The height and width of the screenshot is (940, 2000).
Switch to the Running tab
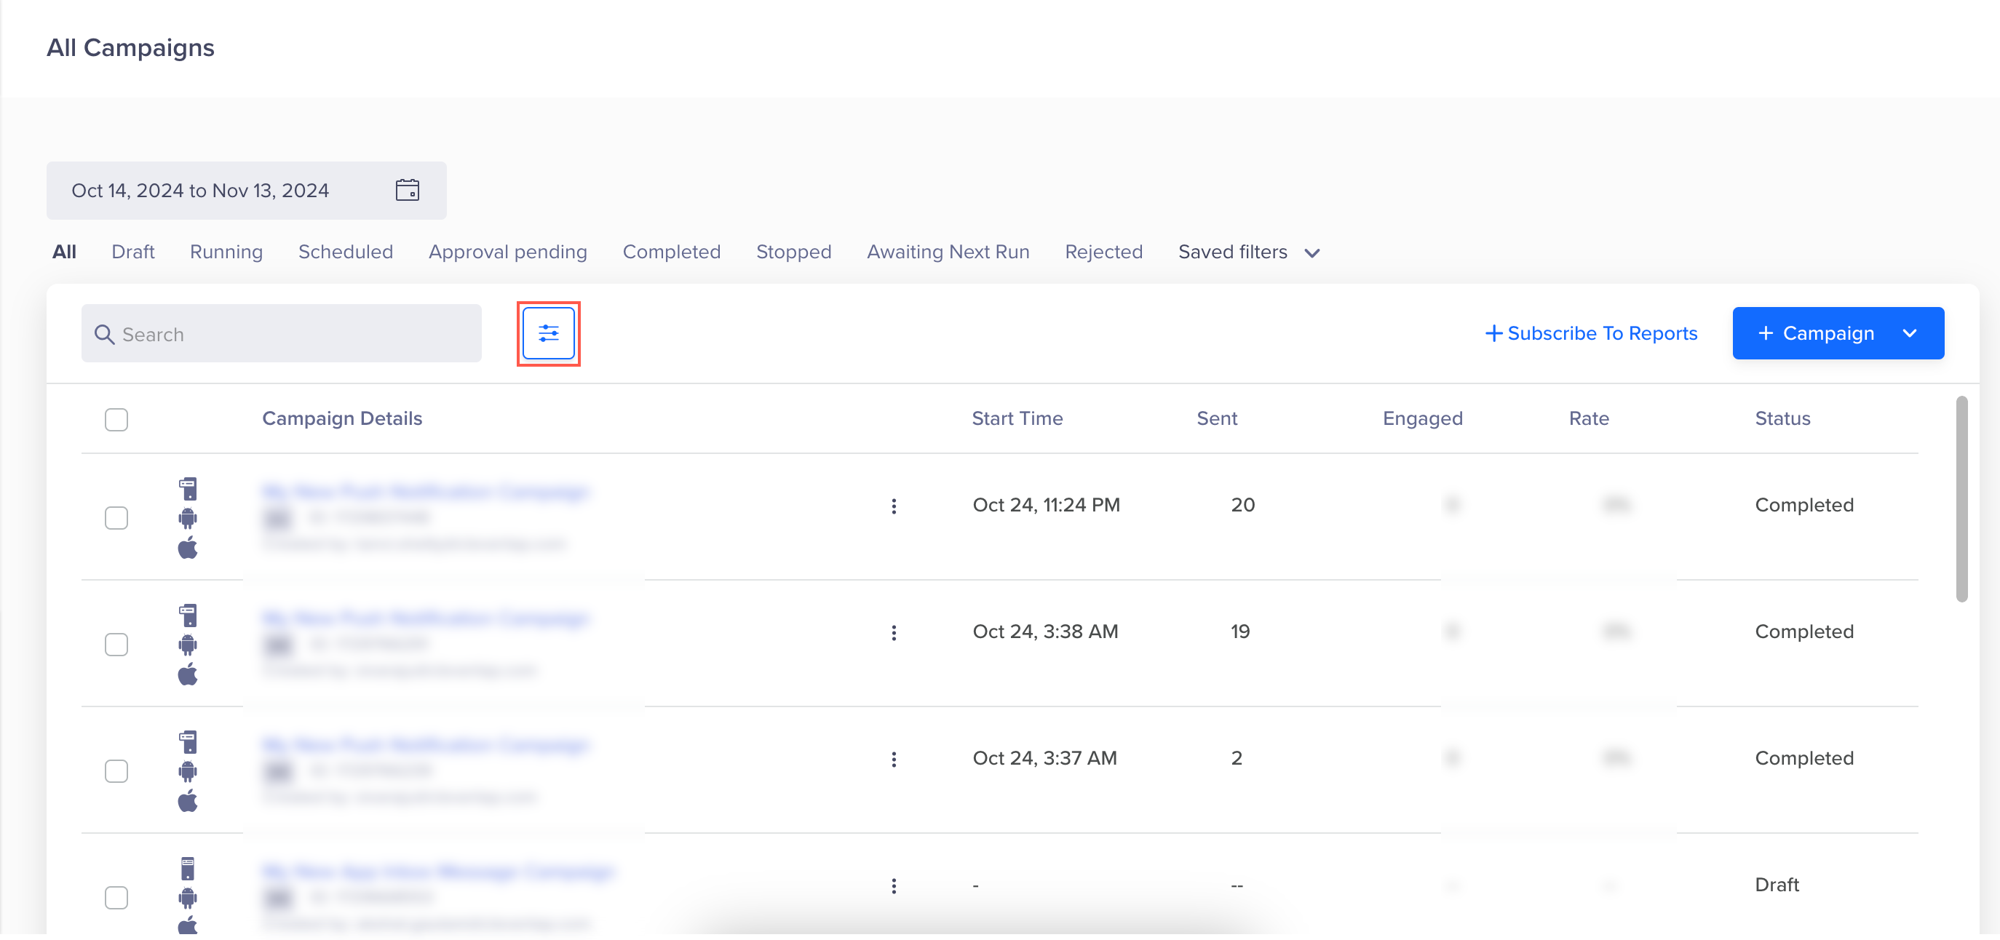pyautogui.click(x=226, y=252)
